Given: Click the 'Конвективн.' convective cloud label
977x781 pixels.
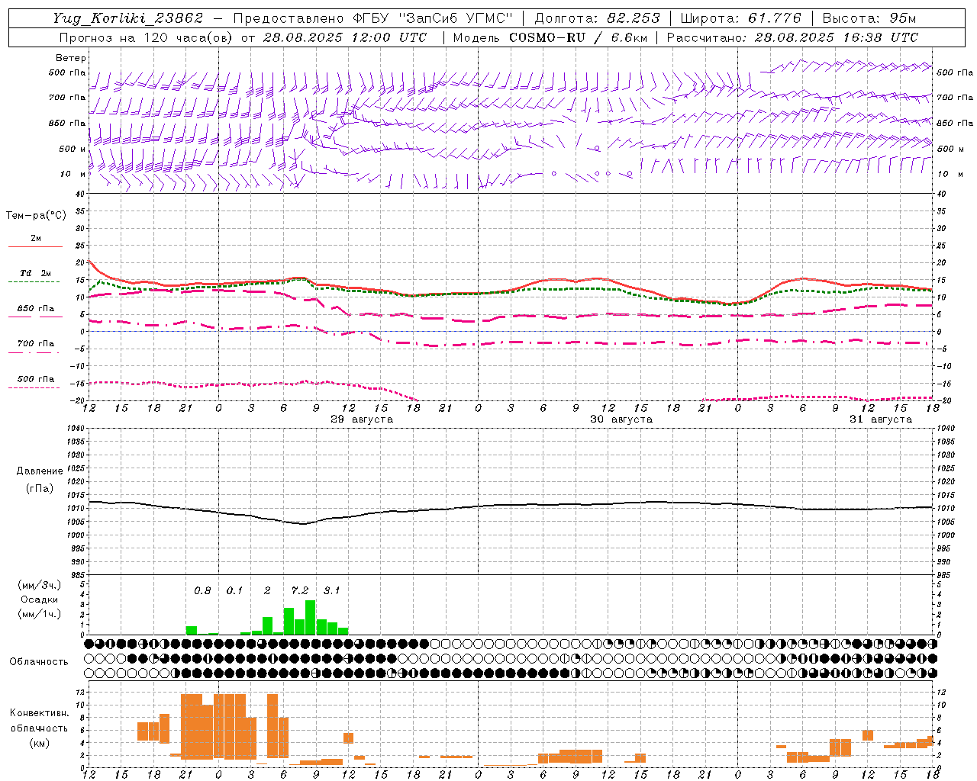Looking at the screenshot, I should (x=39, y=713).
